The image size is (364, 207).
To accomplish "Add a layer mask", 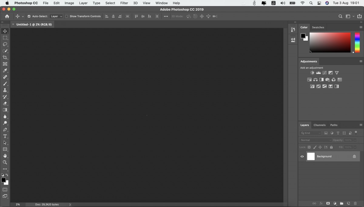I will click(x=328, y=203).
